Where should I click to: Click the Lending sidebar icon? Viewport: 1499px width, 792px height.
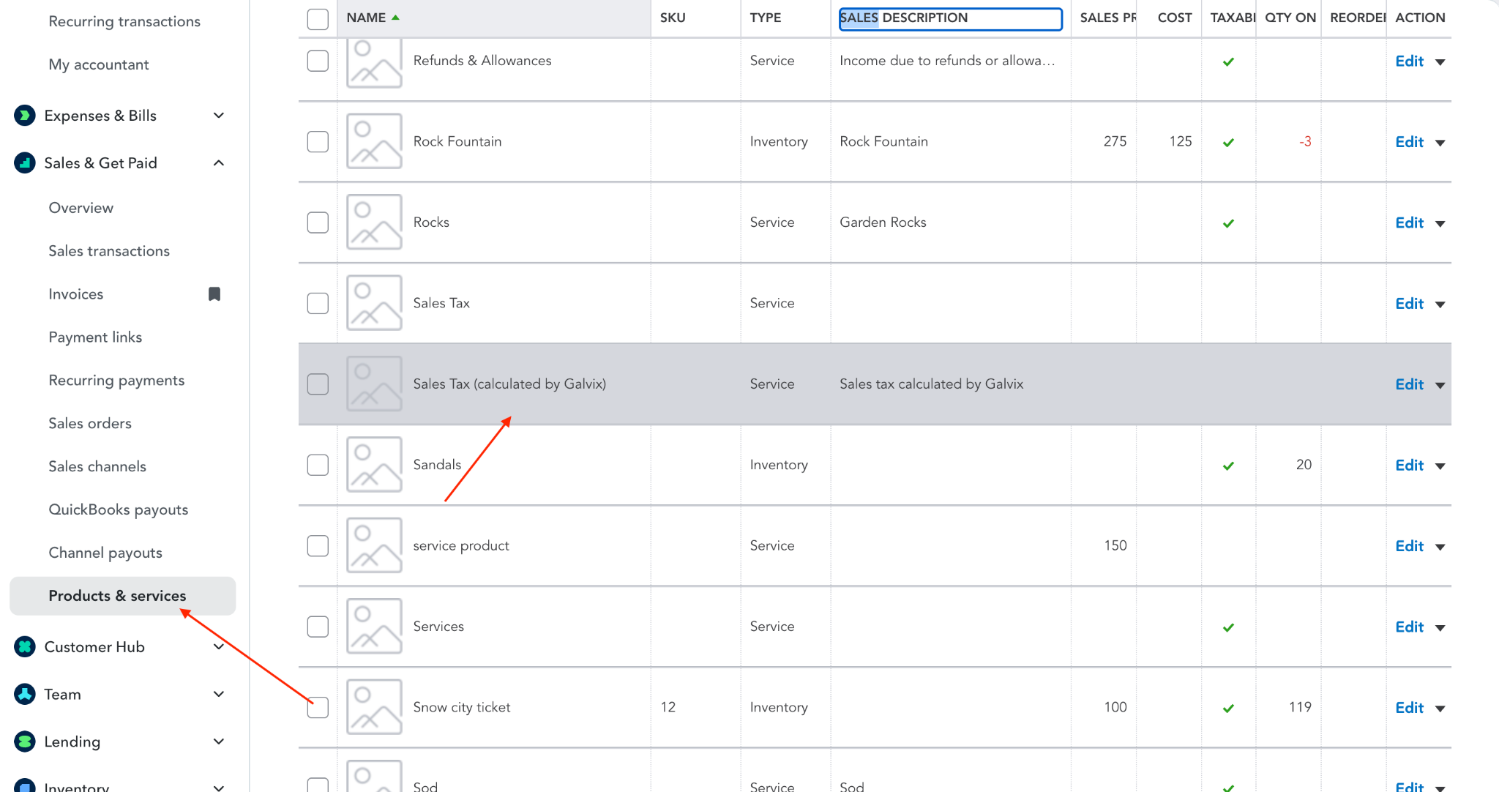pyautogui.click(x=25, y=741)
